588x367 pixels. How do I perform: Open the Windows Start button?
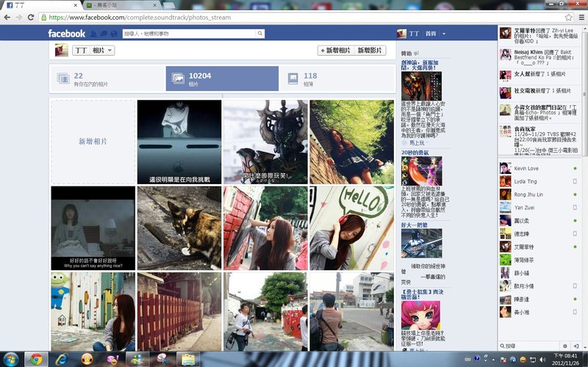click(10, 360)
